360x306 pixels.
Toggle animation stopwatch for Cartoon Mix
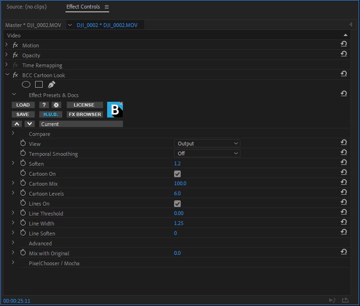[23, 183]
